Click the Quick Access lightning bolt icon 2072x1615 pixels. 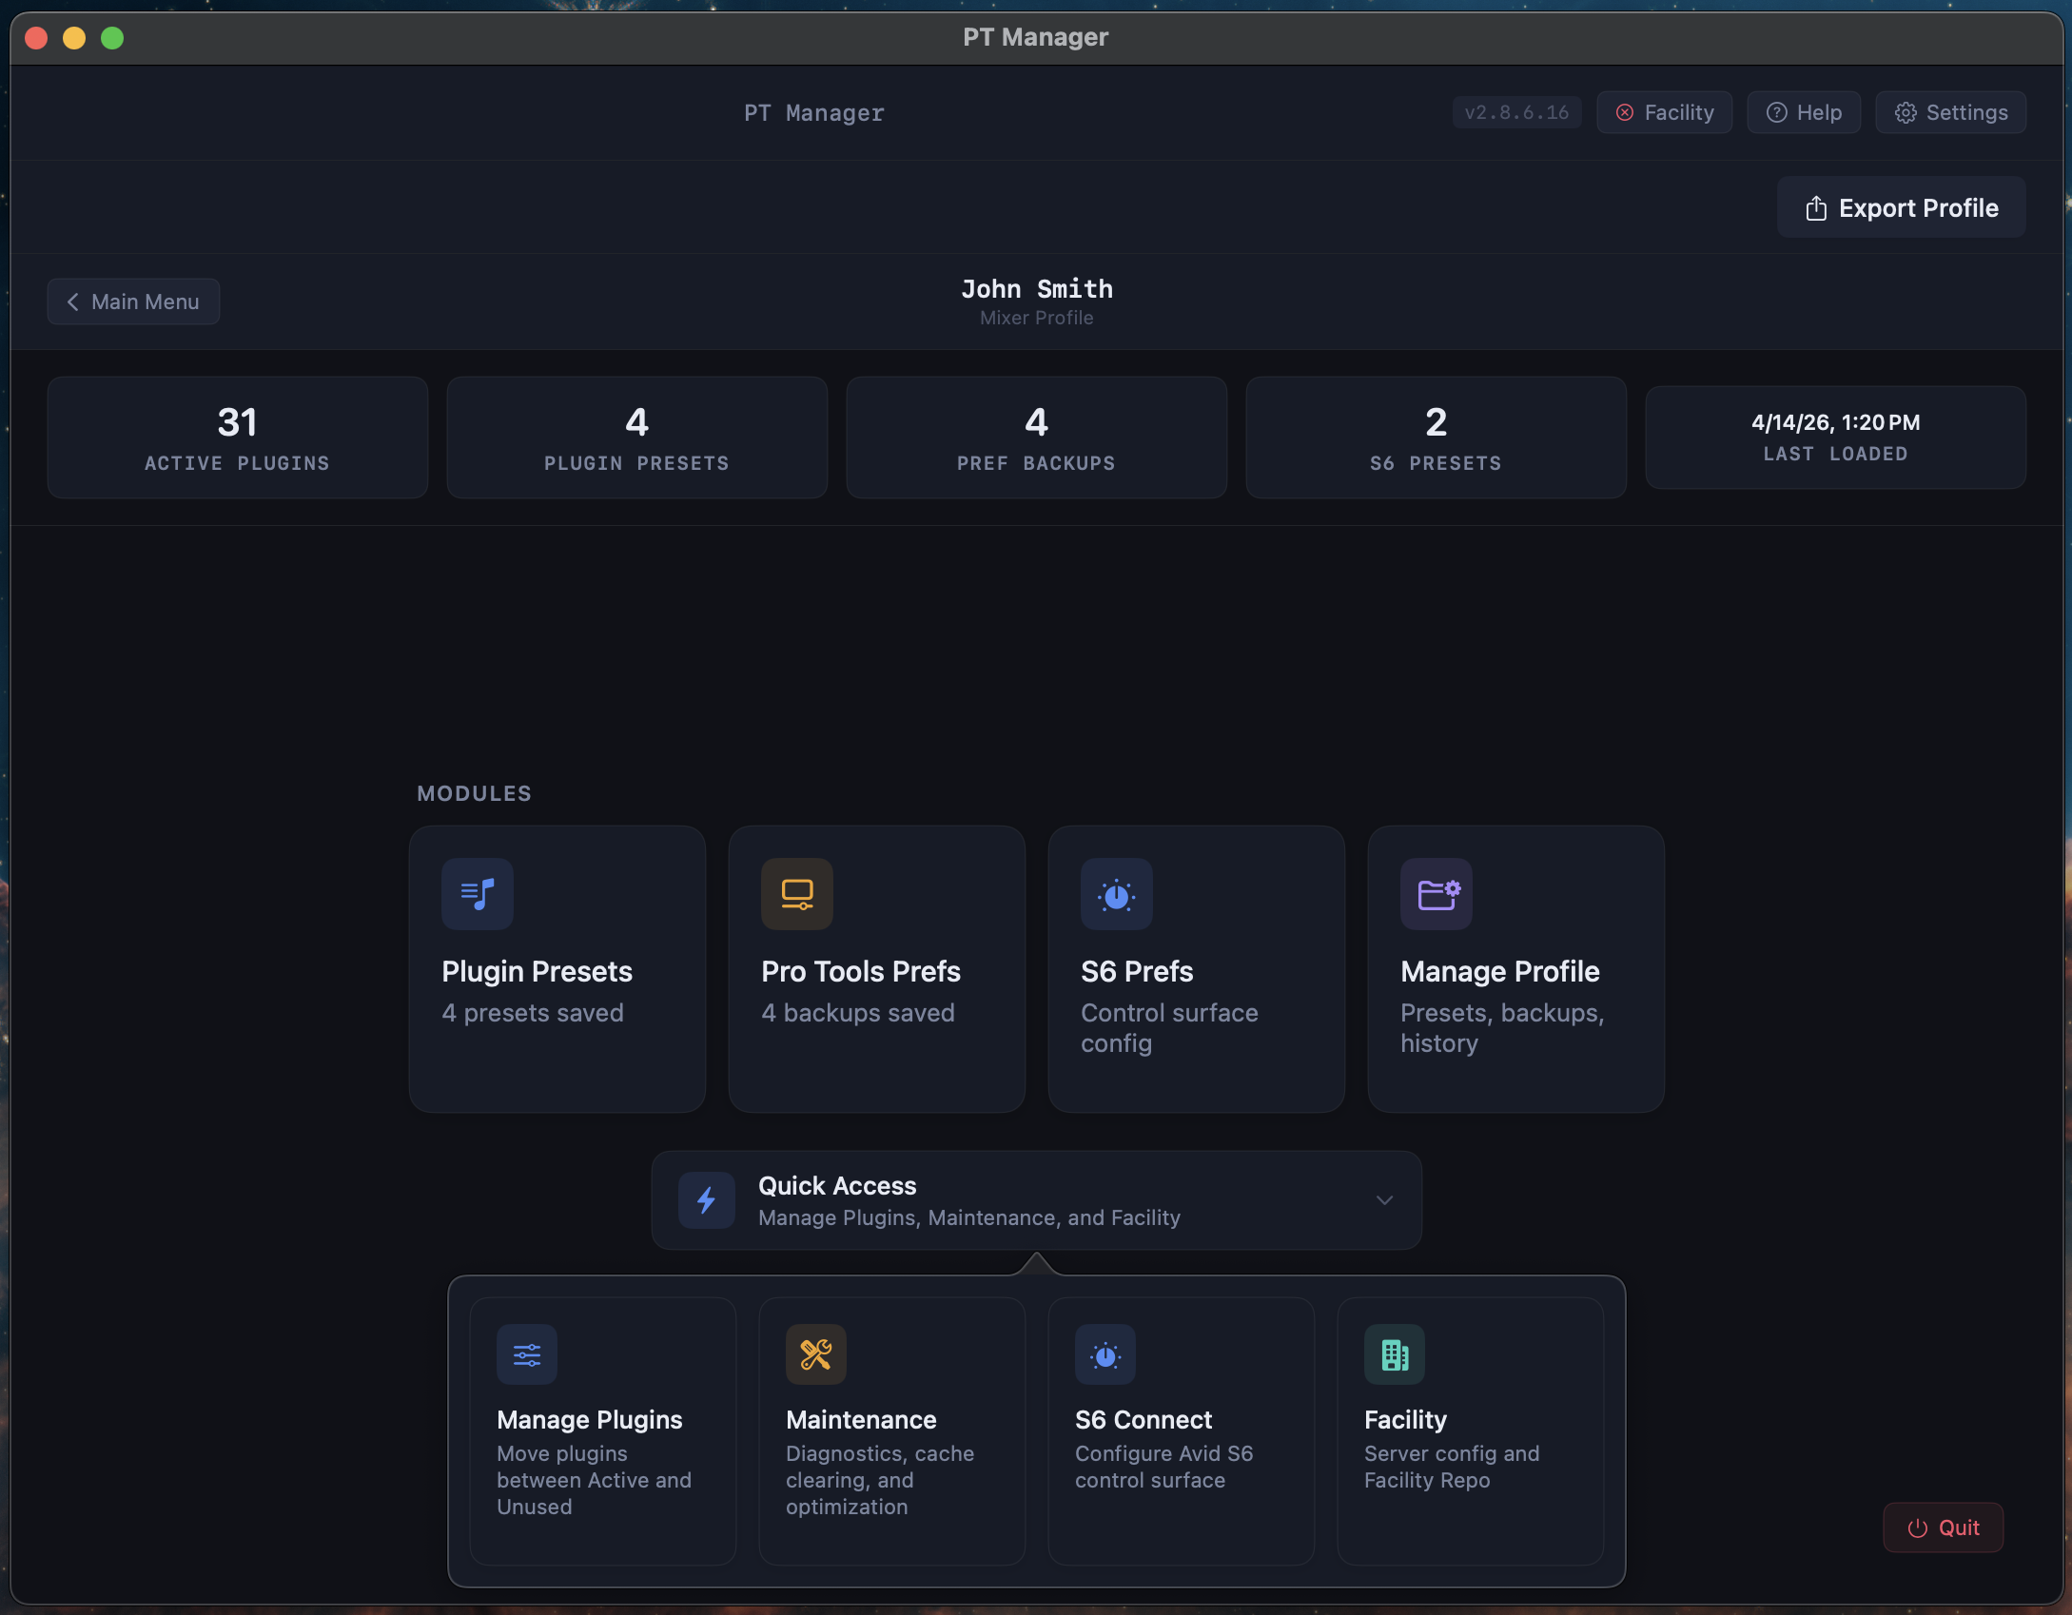pos(706,1200)
